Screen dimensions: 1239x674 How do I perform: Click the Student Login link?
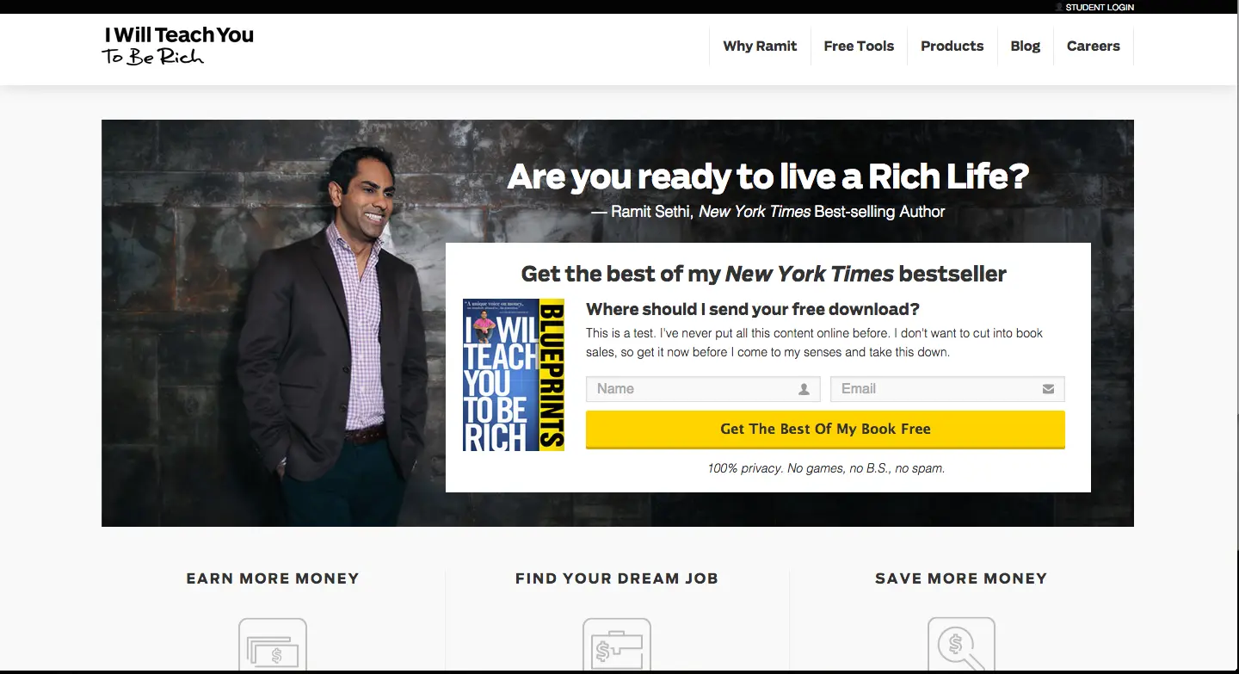click(x=1100, y=7)
